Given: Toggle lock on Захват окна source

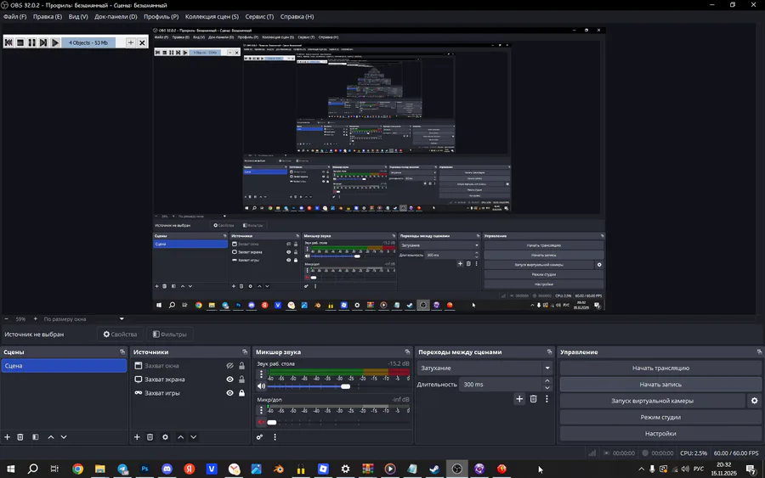Looking at the screenshot, I should tap(241, 365).
